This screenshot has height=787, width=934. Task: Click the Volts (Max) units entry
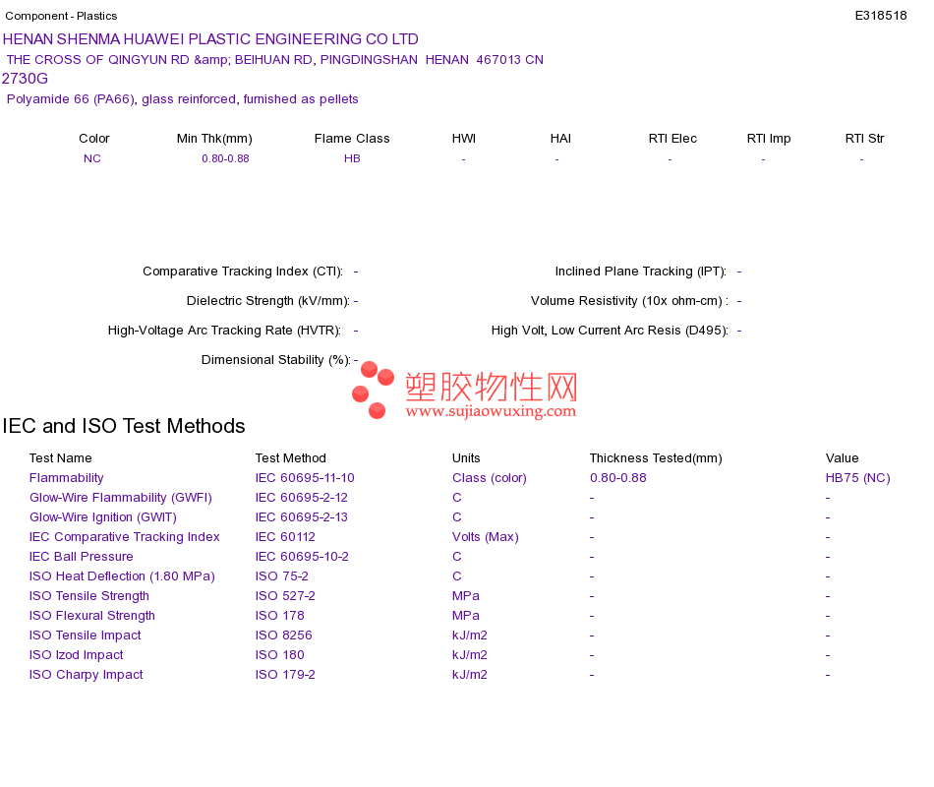(x=486, y=536)
